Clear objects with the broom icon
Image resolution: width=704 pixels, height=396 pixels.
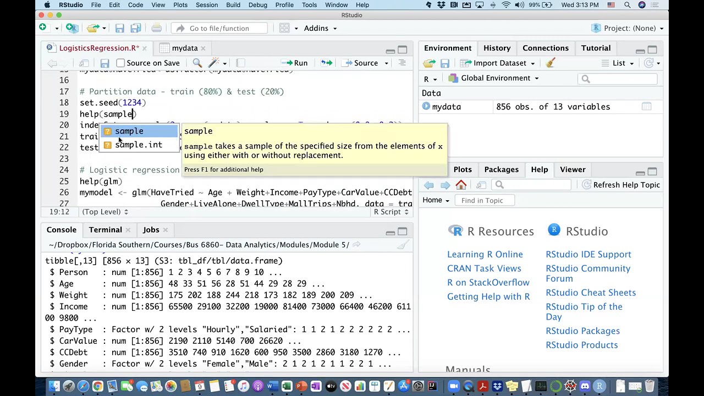click(550, 63)
